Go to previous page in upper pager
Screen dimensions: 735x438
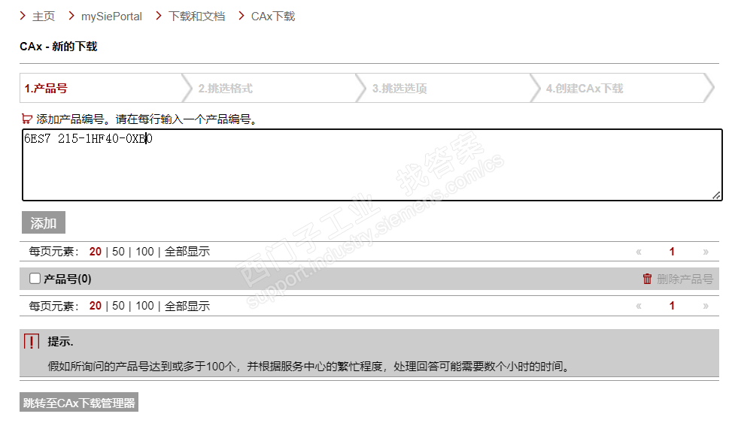point(639,252)
